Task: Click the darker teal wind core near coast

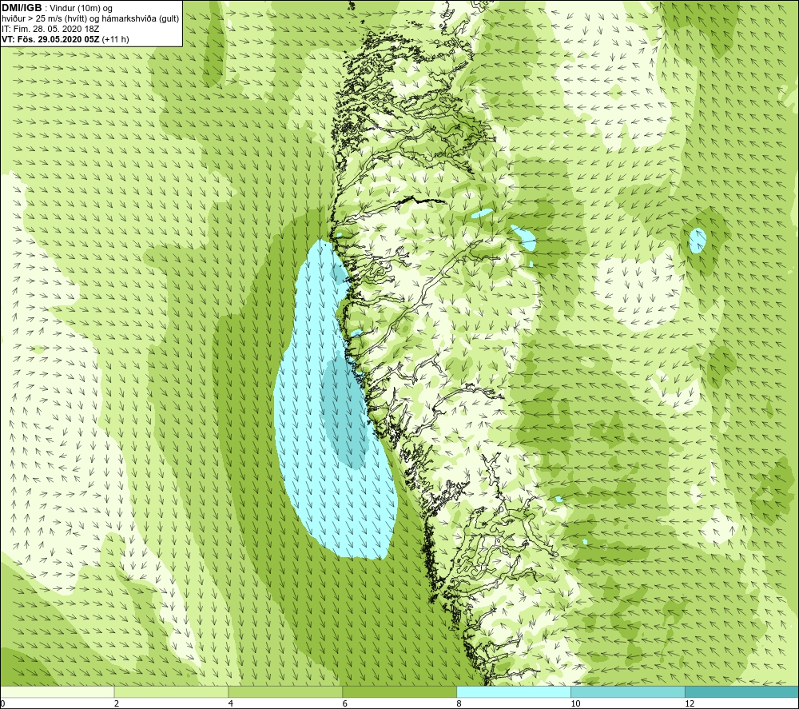Action: click(345, 413)
